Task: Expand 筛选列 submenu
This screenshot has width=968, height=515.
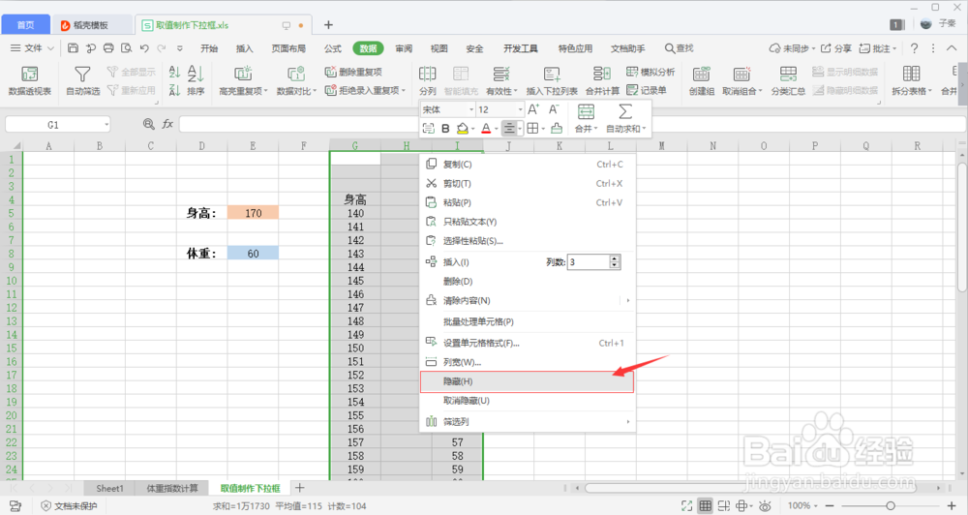Action: pos(628,422)
